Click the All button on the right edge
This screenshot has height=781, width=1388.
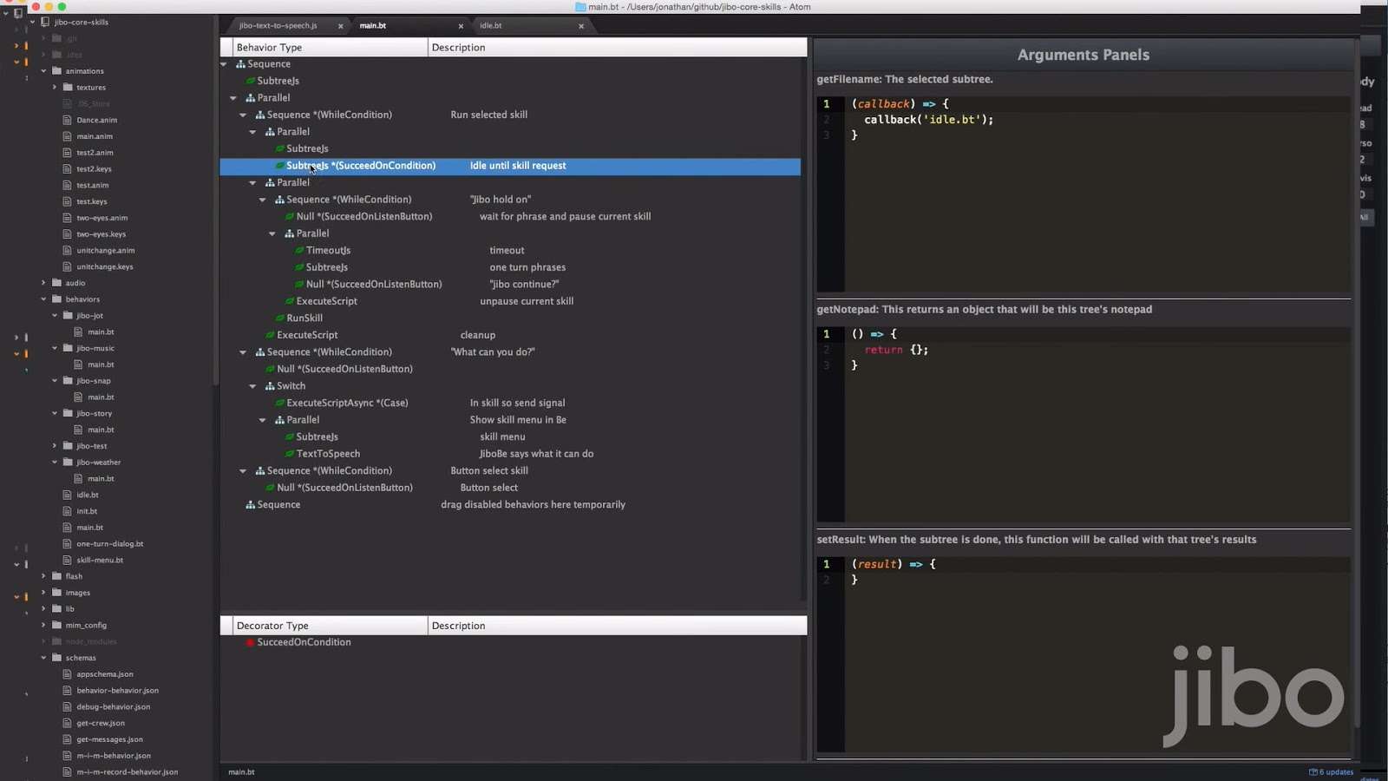1365,217
